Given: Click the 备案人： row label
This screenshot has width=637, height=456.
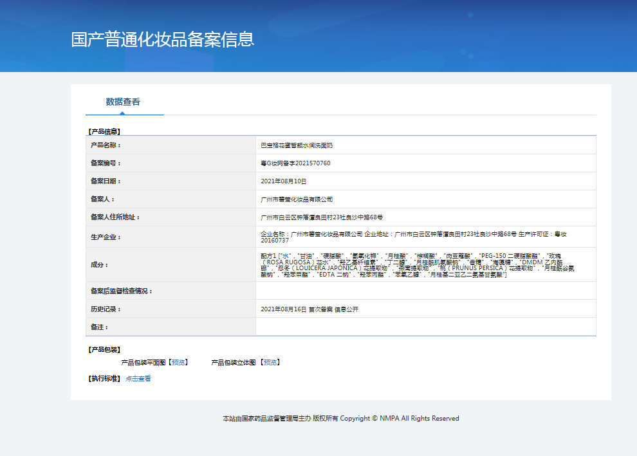Looking at the screenshot, I should coord(102,199).
